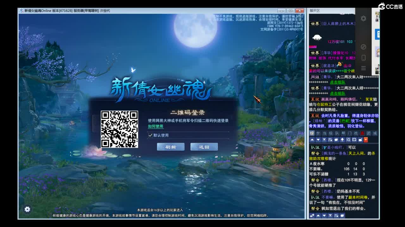Select the 门 sect channel tab
405x227 pixels.
click(x=350, y=133)
